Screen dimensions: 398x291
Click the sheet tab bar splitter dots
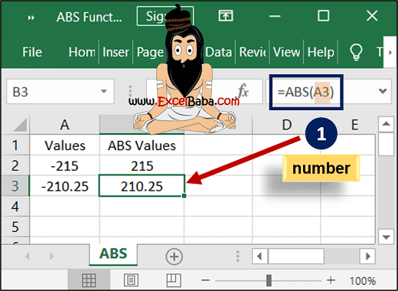click(x=237, y=257)
